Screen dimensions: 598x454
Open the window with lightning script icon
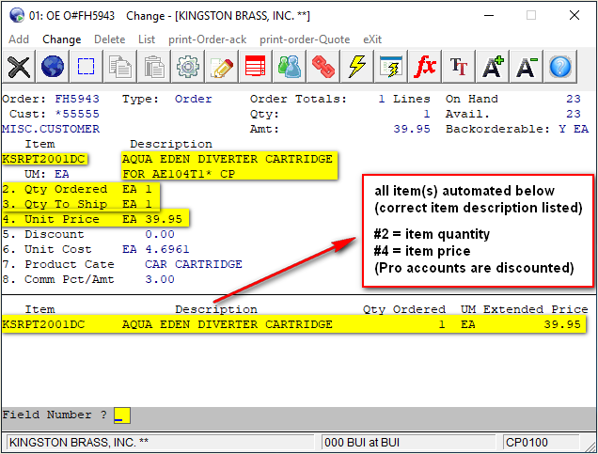(x=390, y=67)
